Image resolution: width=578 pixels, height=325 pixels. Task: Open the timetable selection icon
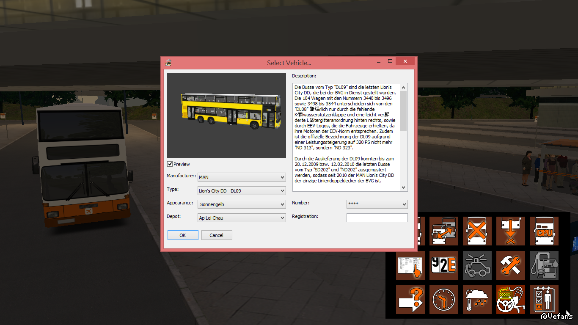pos(410,265)
